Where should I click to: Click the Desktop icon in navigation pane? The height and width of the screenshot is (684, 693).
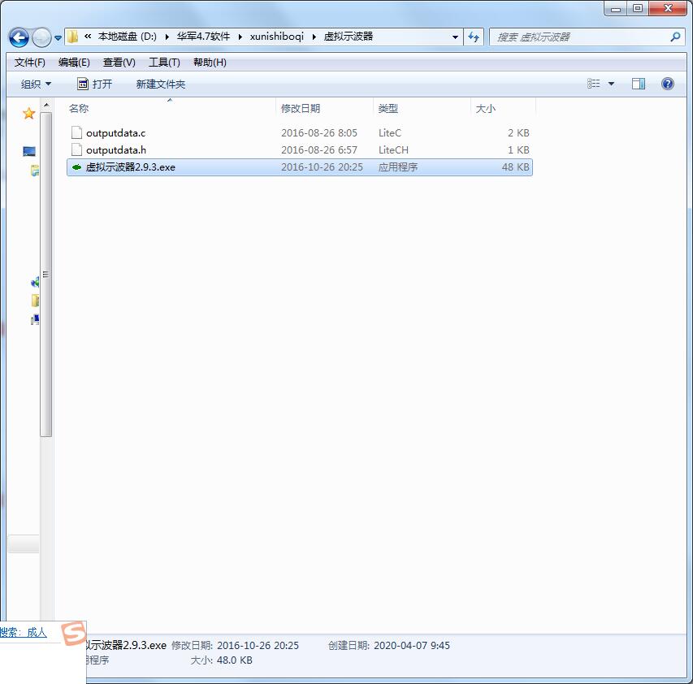pyautogui.click(x=29, y=152)
